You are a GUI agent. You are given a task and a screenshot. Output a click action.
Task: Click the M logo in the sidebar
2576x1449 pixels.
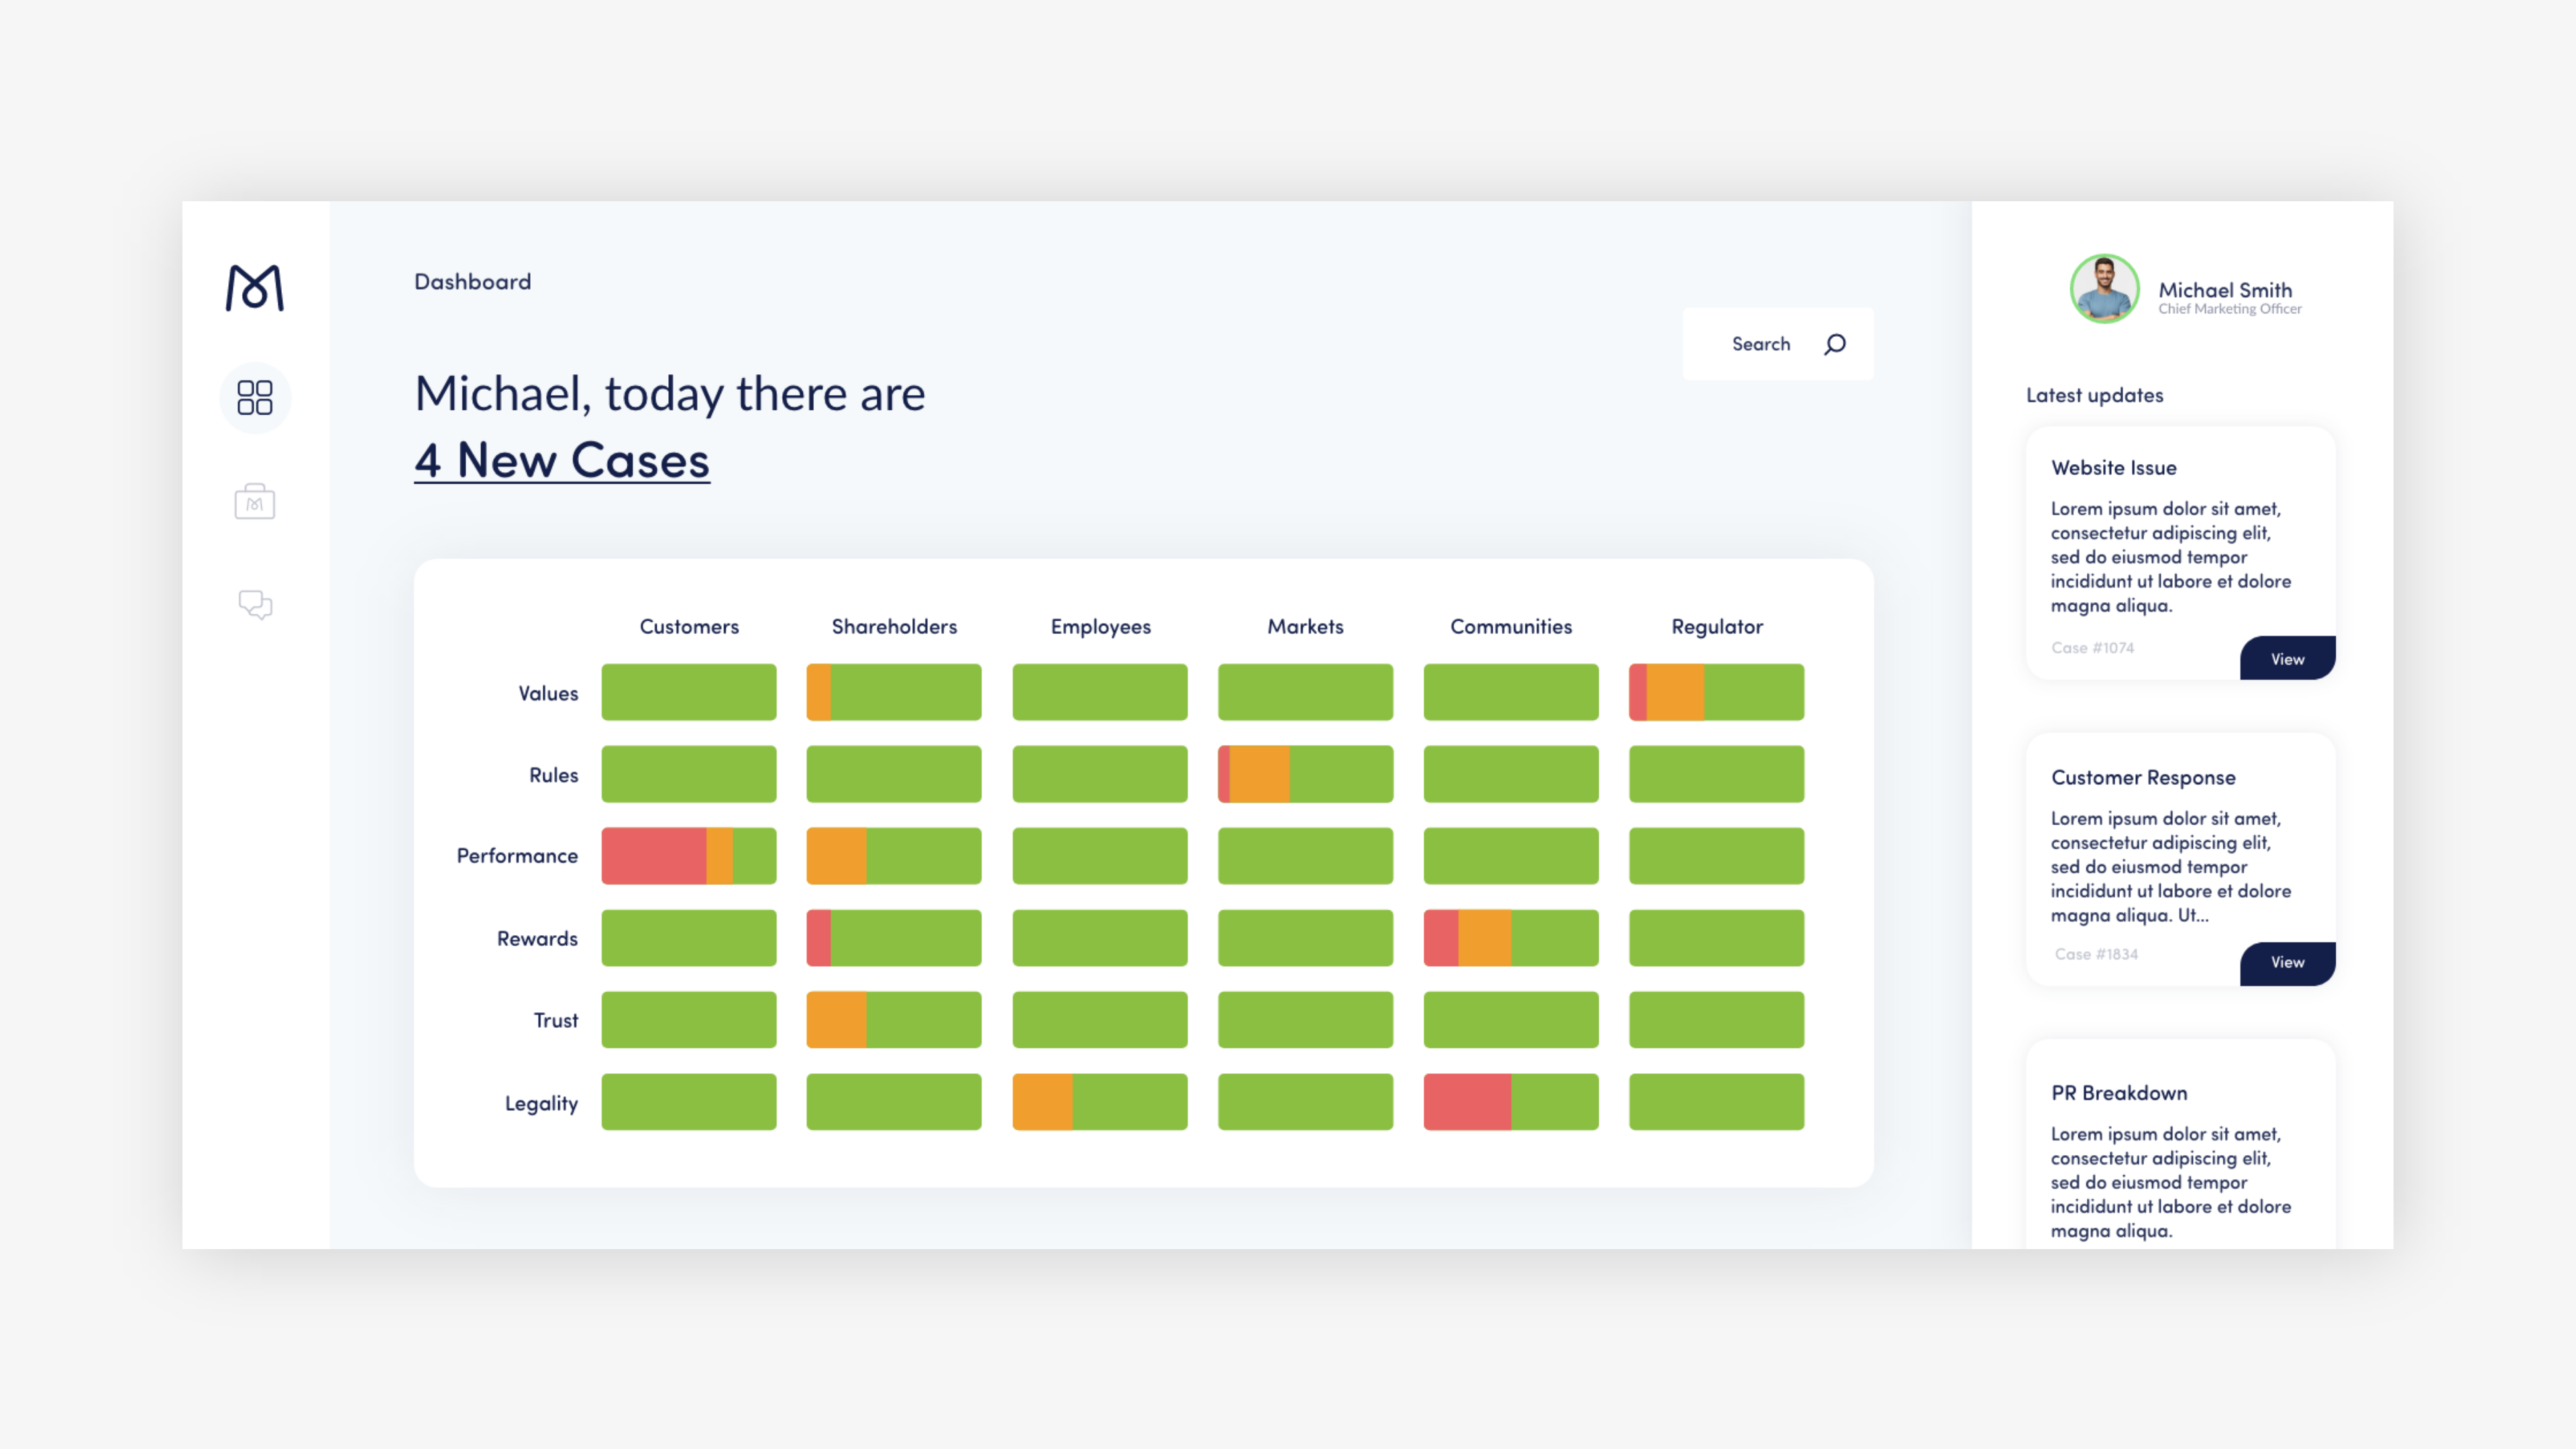(254, 288)
